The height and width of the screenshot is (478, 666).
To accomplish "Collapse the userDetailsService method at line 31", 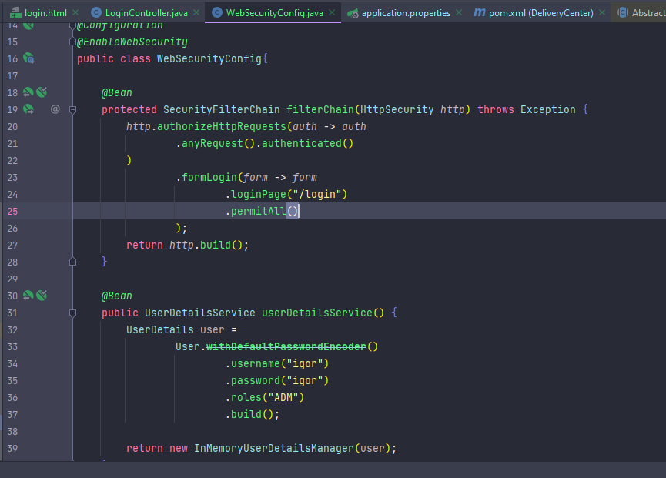I will click(72, 313).
